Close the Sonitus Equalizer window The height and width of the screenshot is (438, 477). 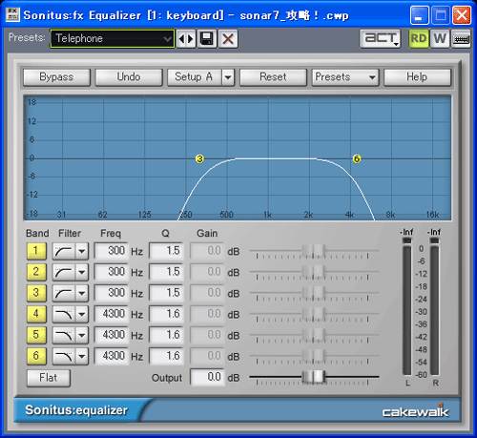coord(462,15)
